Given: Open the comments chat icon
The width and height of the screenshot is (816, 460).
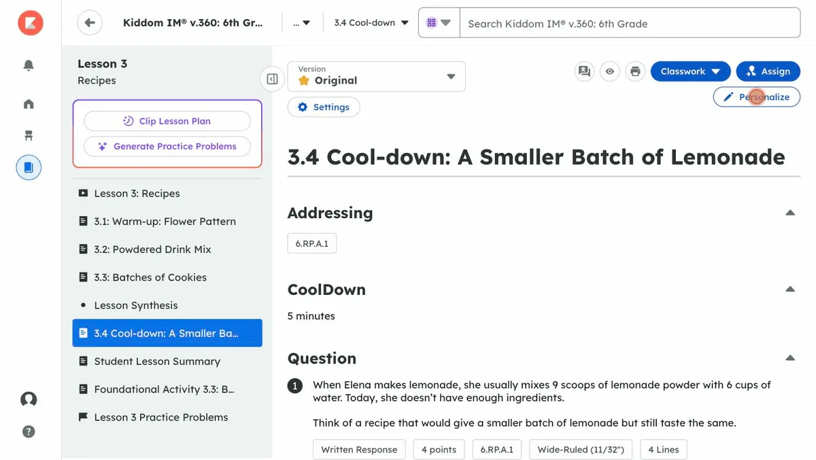Looking at the screenshot, I should coord(584,71).
